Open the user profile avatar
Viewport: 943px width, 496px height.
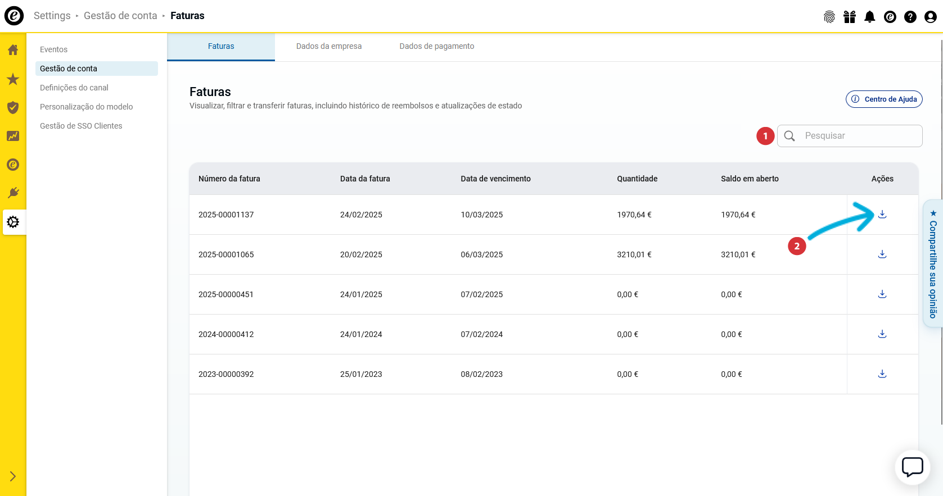click(x=930, y=17)
